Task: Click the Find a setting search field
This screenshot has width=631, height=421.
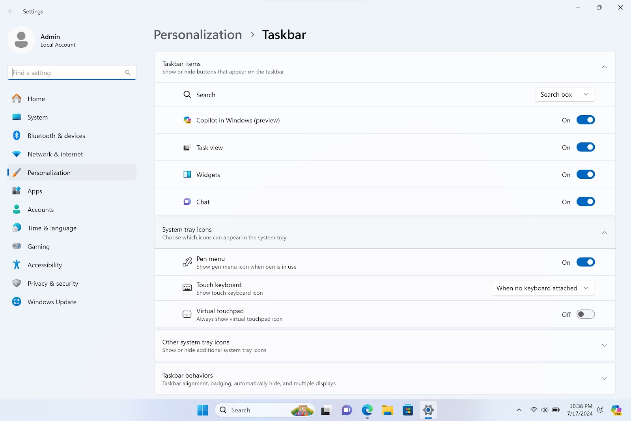Action: (x=72, y=73)
